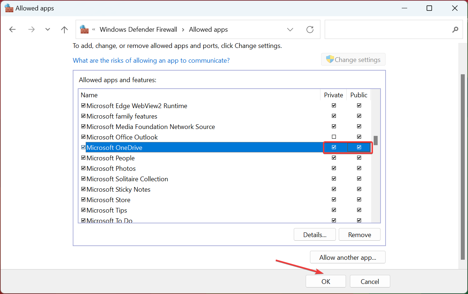
Task: Click the firewall icon in address bar
Action: [x=84, y=29]
